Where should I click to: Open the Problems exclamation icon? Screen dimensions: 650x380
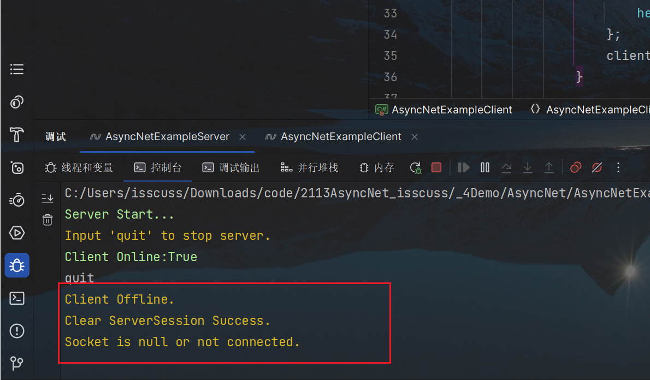tap(16, 331)
